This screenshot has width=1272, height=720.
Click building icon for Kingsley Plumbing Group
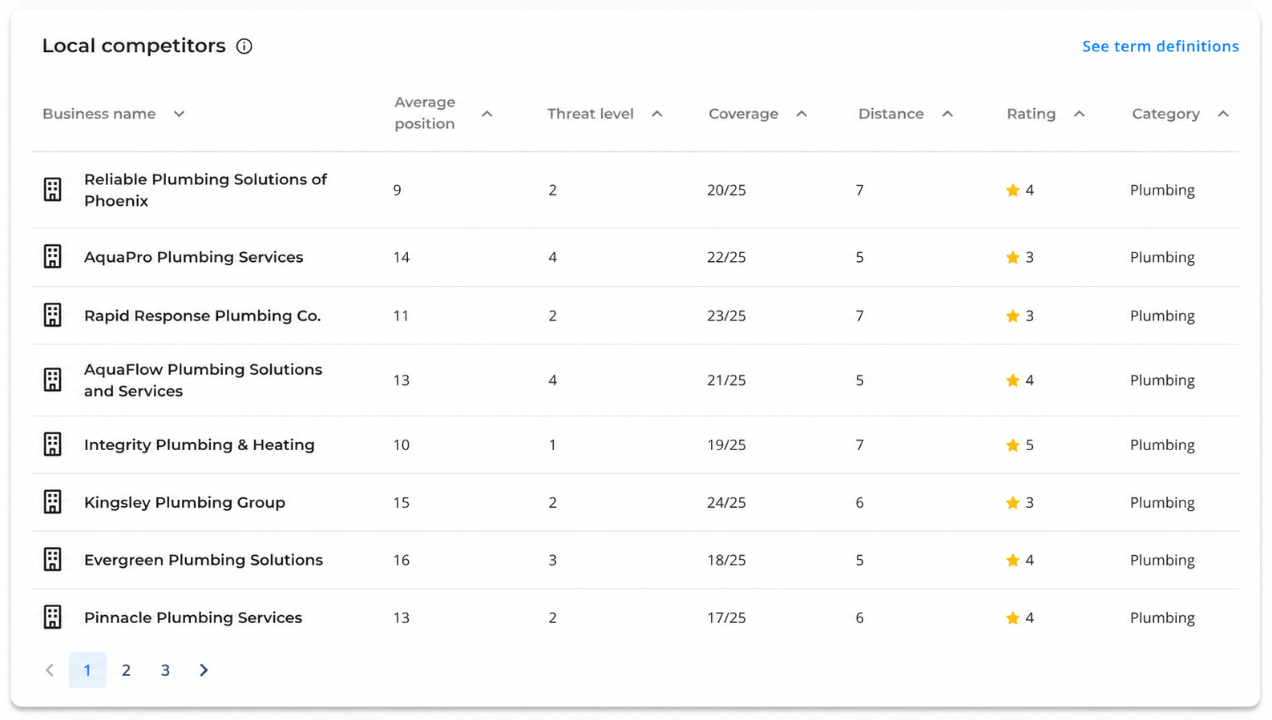(52, 501)
